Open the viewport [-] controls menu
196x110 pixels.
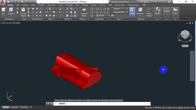click(2, 23)
